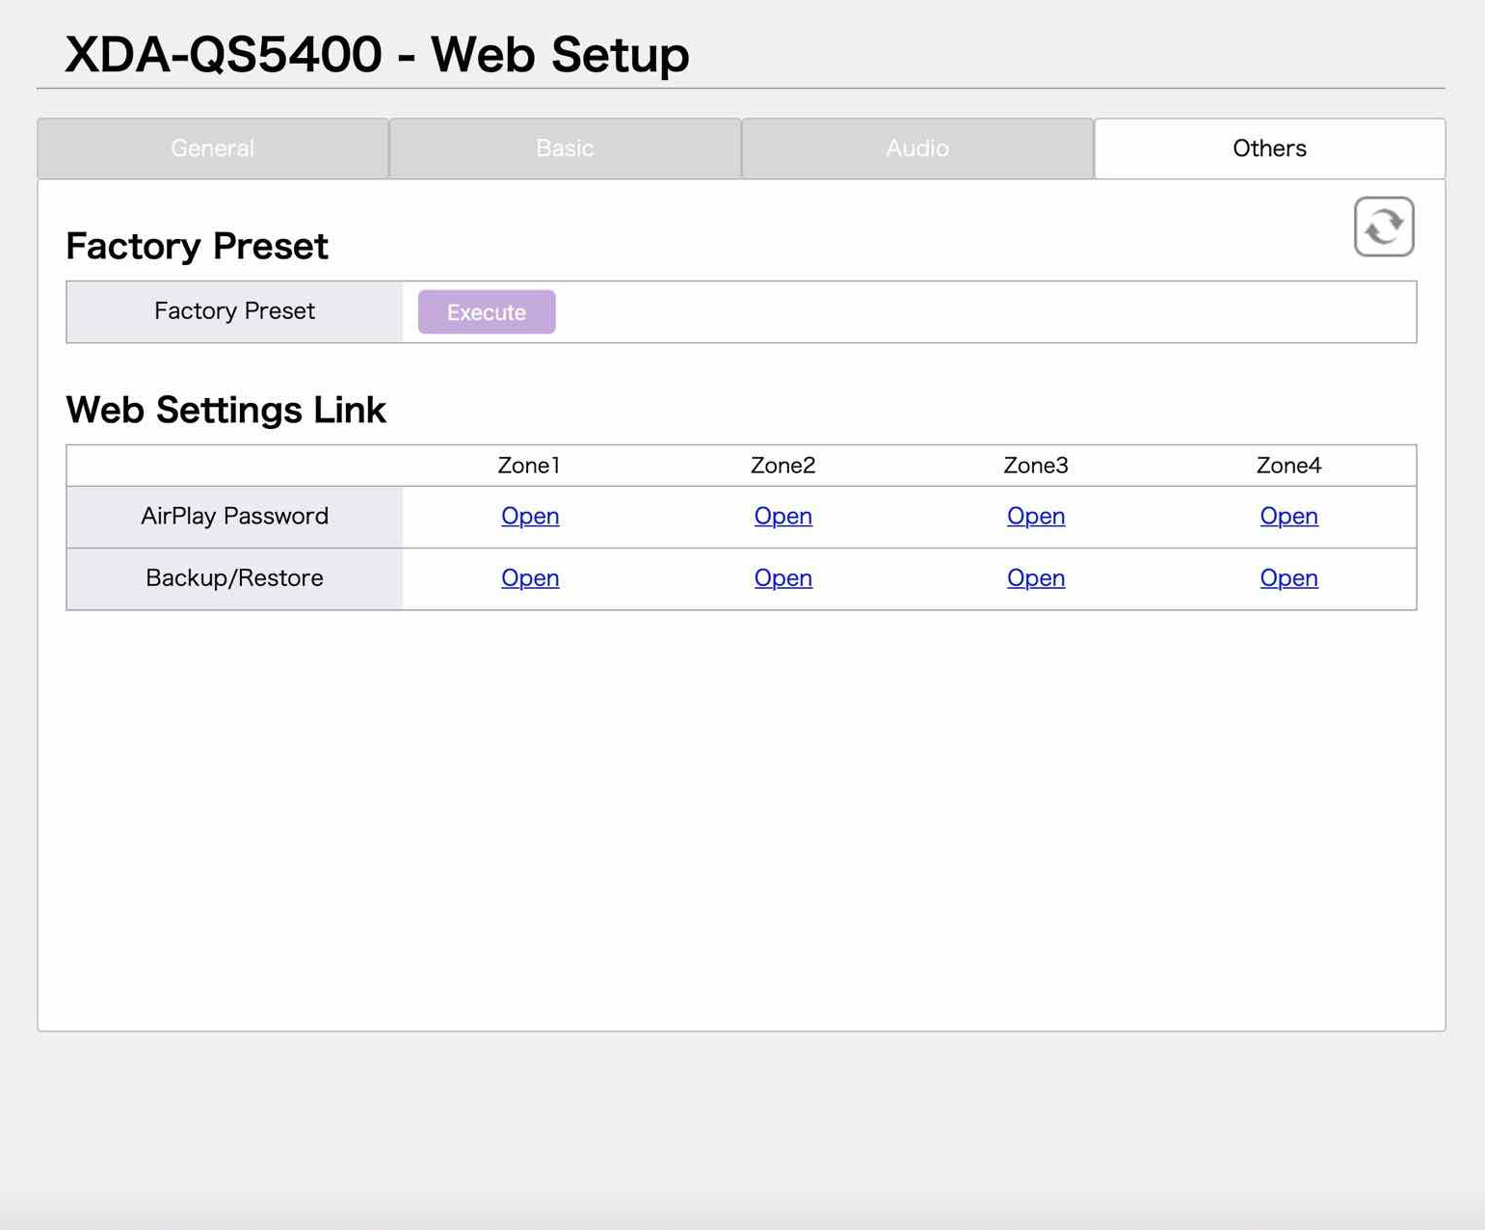Click the XDA-QS5400 - Web Setup title
This screenshot has height=1230, width=1485.
pyautogui.click(x=377, y=54)
